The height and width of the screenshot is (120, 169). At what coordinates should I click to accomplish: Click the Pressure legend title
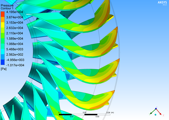[x=7, y=6]
